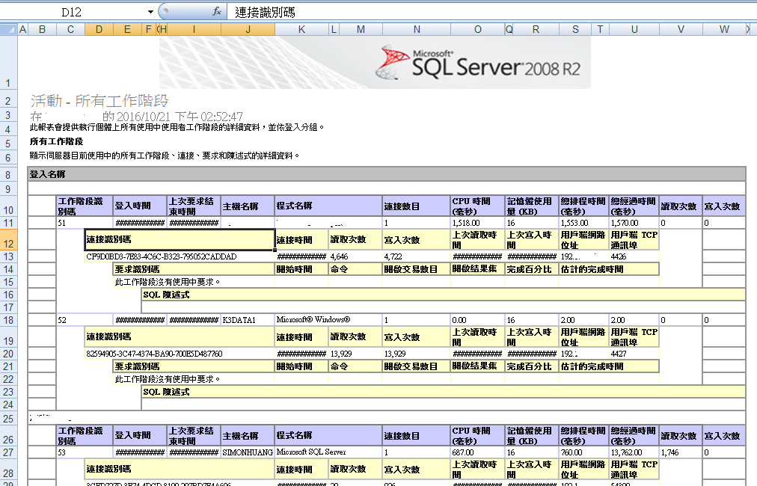This screenshot has width=757, height=486.
Task: Select column K header
Action: point(301,29)
